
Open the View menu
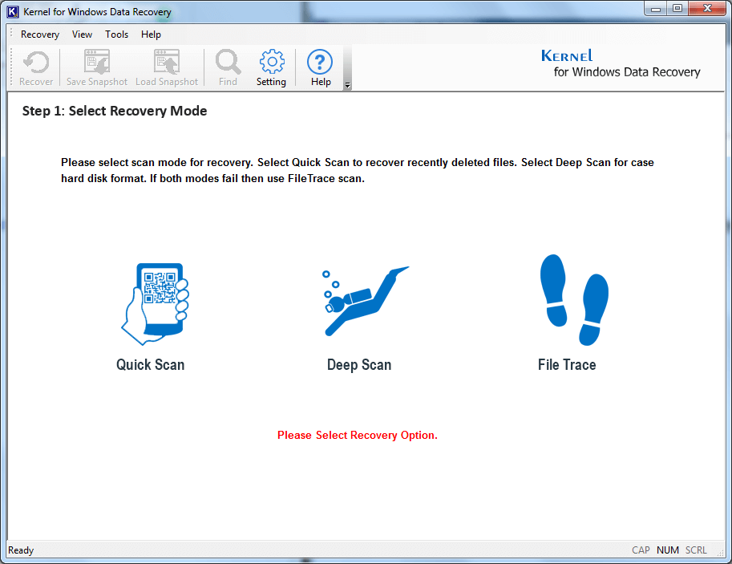[x=82, y=34]
